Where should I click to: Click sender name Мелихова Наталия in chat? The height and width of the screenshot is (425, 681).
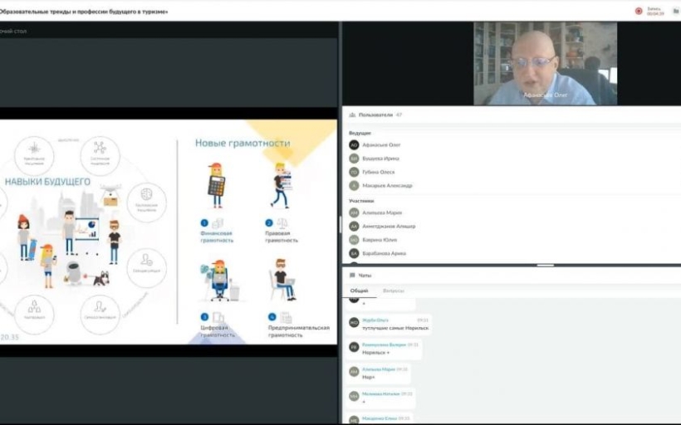click(x=381, y=393)
